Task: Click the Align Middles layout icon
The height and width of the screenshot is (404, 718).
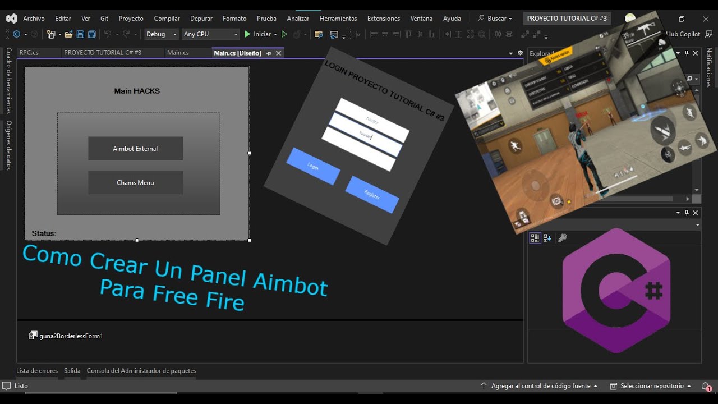Action: [x=420, y=34]
